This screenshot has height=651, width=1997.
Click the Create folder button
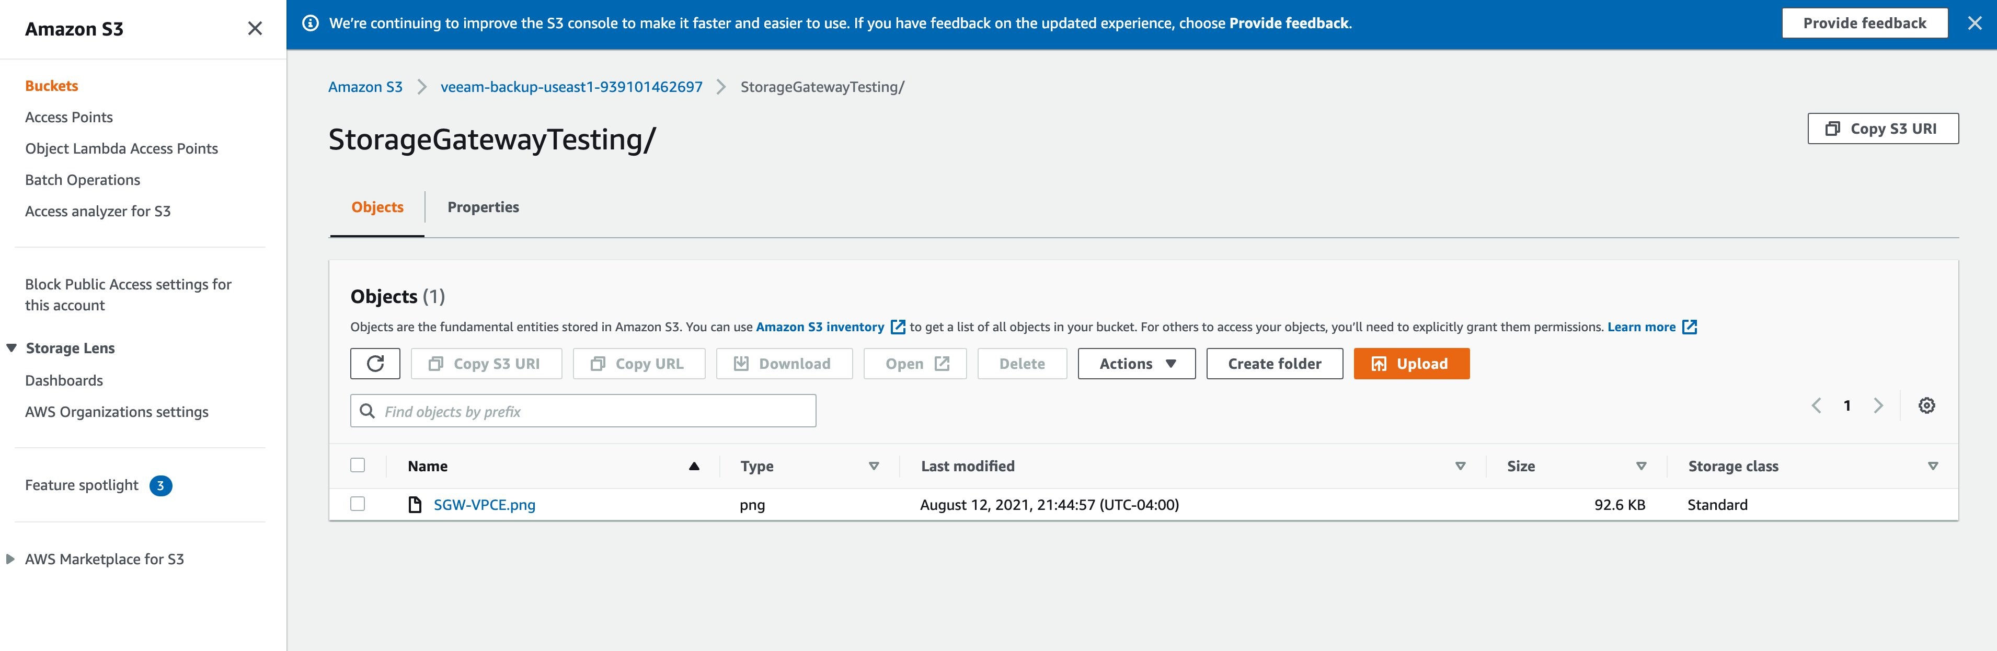[x=1275, y=364]
